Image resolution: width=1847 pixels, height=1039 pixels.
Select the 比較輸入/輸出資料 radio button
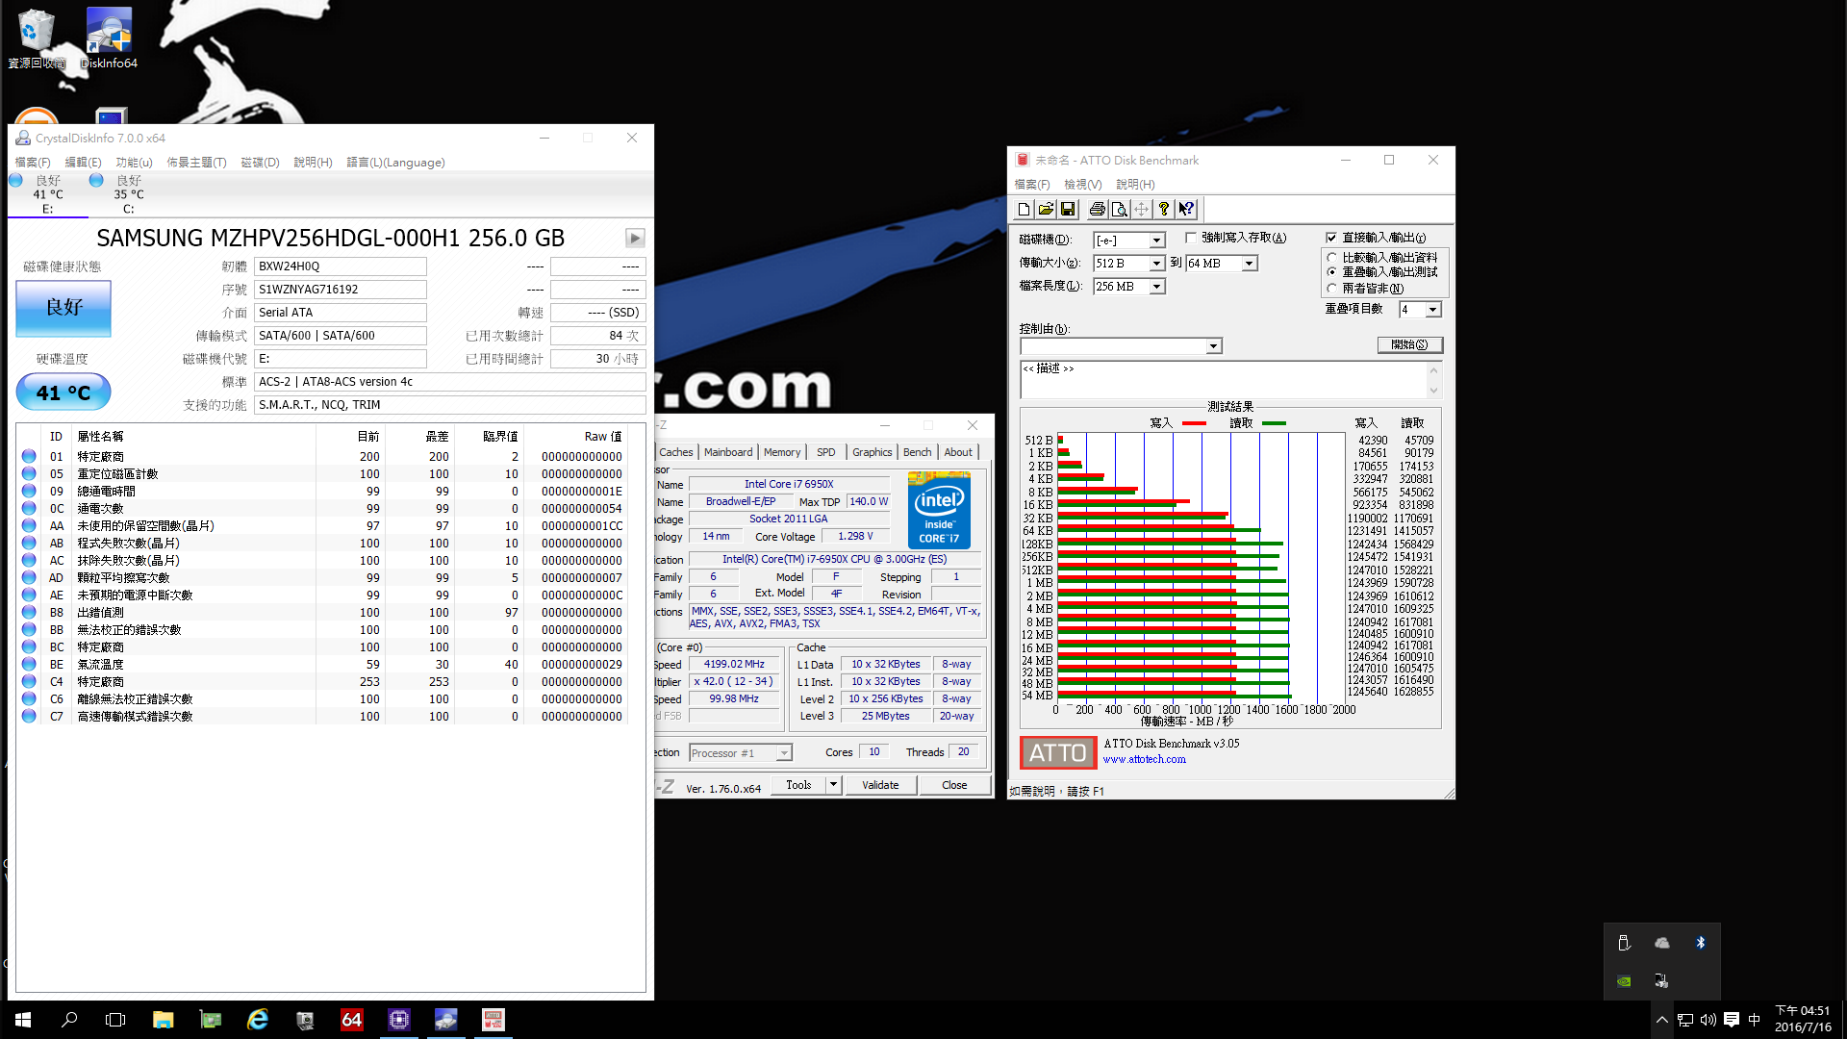[1332, 258]
